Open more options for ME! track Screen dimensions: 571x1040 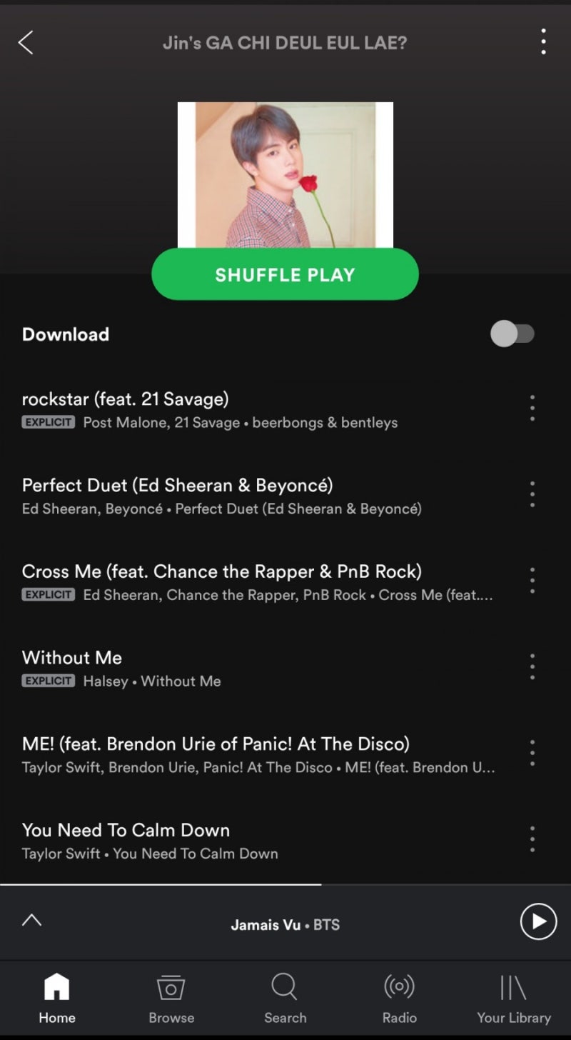click(x=532, y=753)
